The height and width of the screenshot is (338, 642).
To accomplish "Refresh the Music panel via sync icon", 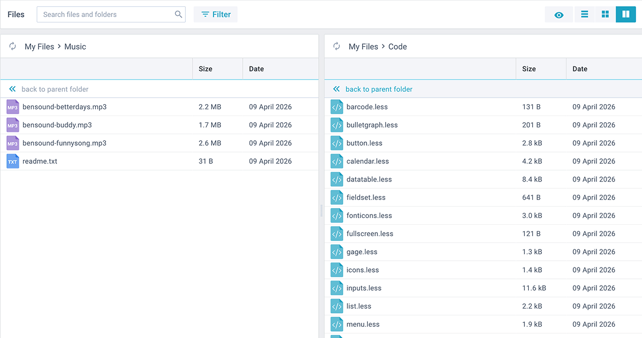I will click(12, 47).
